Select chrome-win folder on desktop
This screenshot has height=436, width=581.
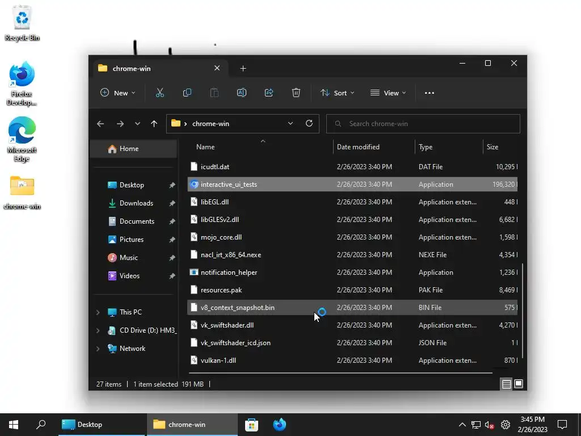(22, 192)
